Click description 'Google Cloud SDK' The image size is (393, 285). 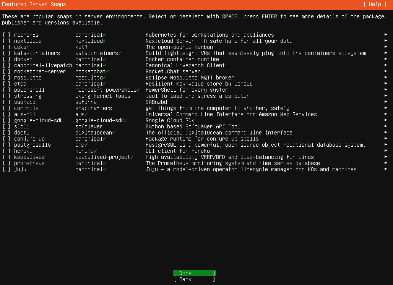170,120
